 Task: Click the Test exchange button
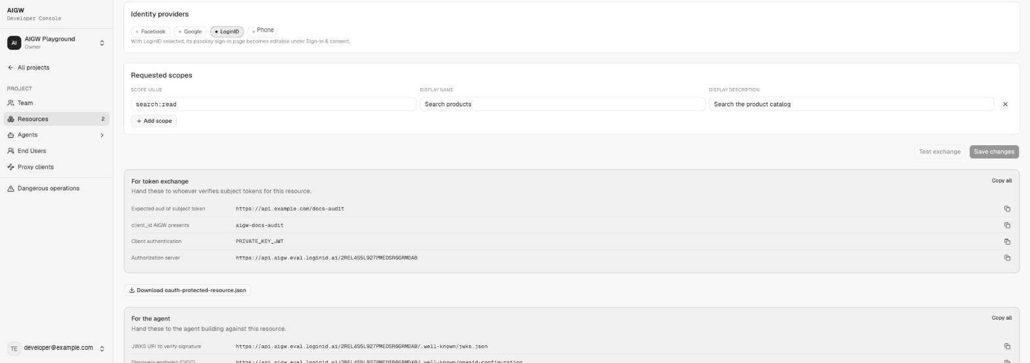coord(939,152)
